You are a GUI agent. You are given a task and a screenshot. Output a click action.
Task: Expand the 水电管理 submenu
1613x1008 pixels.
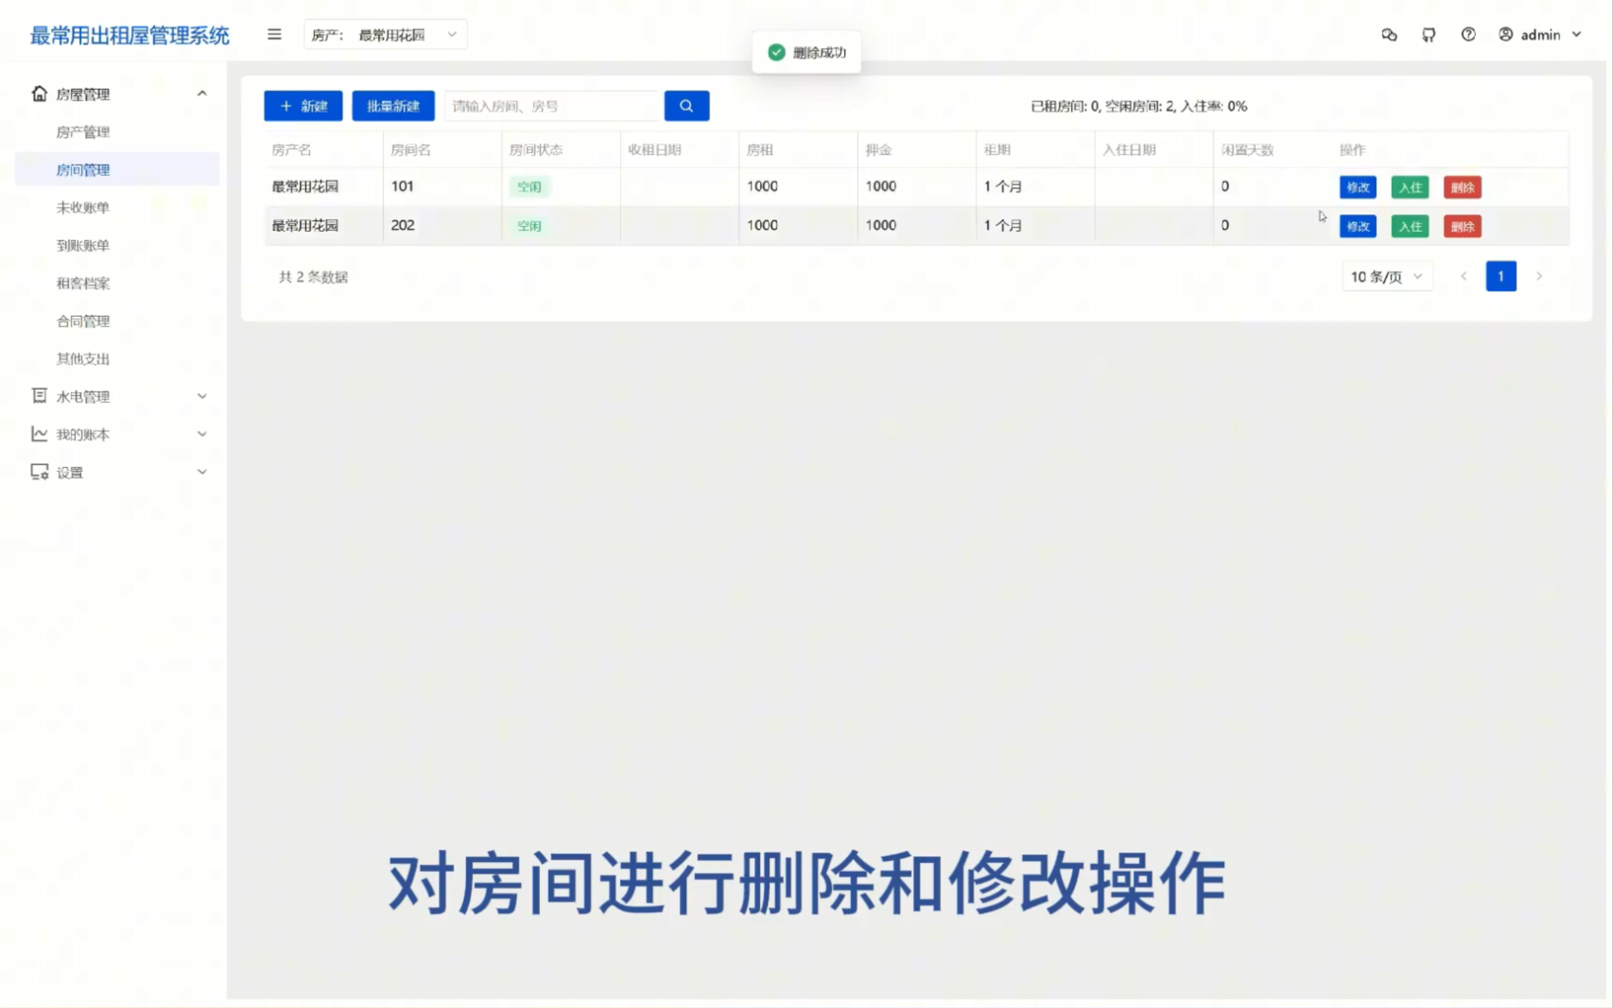[202, 396]
